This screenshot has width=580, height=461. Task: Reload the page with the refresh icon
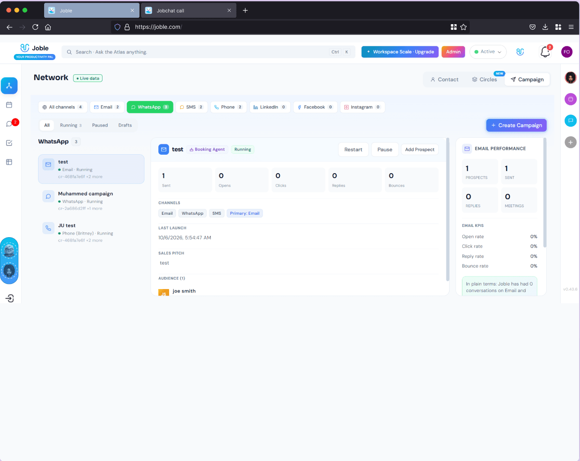[x=35, y=27]
